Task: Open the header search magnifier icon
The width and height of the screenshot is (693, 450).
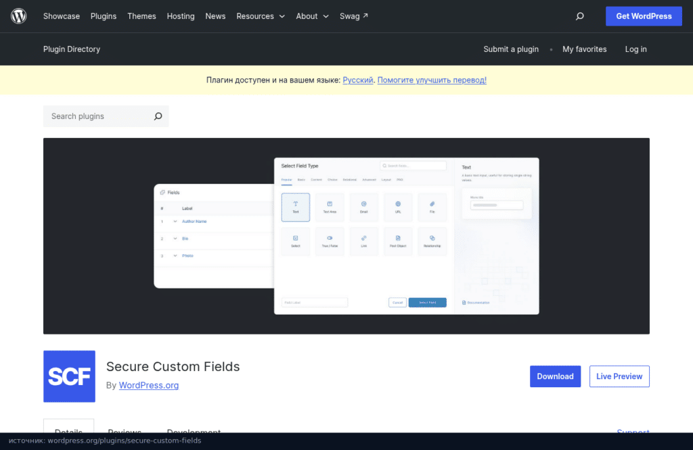Action: point(579,16)
